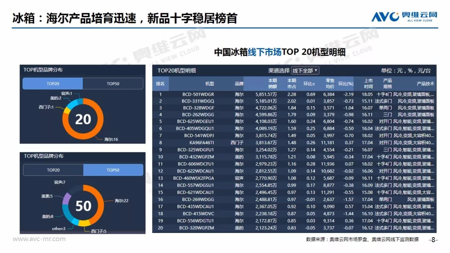The height and width of the screenshot is (253, 450).
Task: Click the AVC 奥维云网 logo
Action: [404, 17]
